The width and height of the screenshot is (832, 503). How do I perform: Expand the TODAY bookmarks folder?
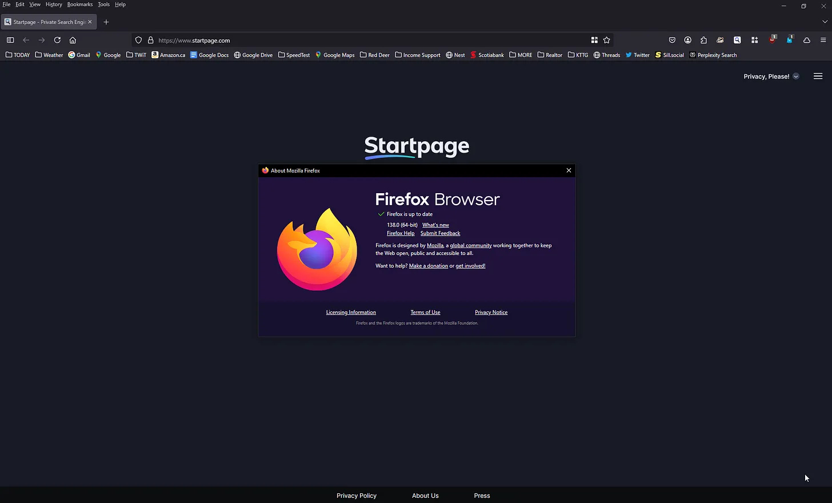(18, 55)
